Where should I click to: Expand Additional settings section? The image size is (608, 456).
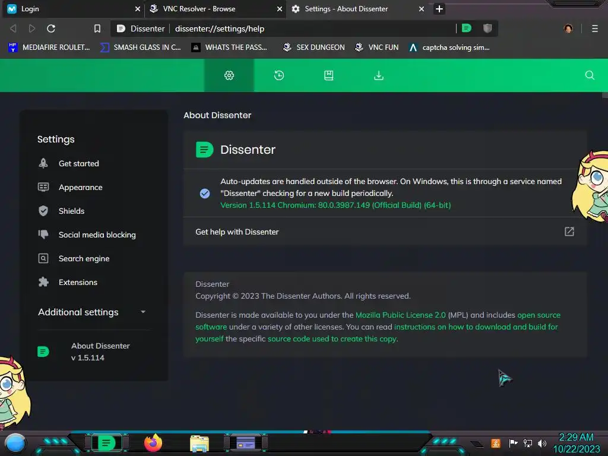pyautogui.click(x=93, y=312)
